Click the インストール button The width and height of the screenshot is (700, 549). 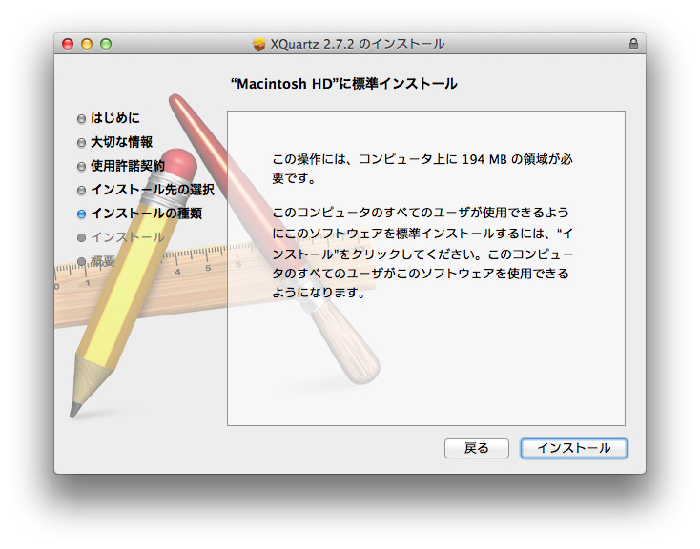(574, 448)
